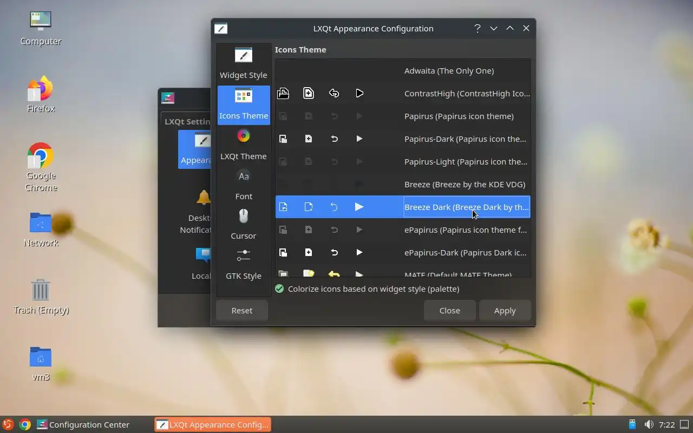This screenshot has height=433, width=693.
Task: Click Breeze Dark paste preview icon
Action: 283,207
